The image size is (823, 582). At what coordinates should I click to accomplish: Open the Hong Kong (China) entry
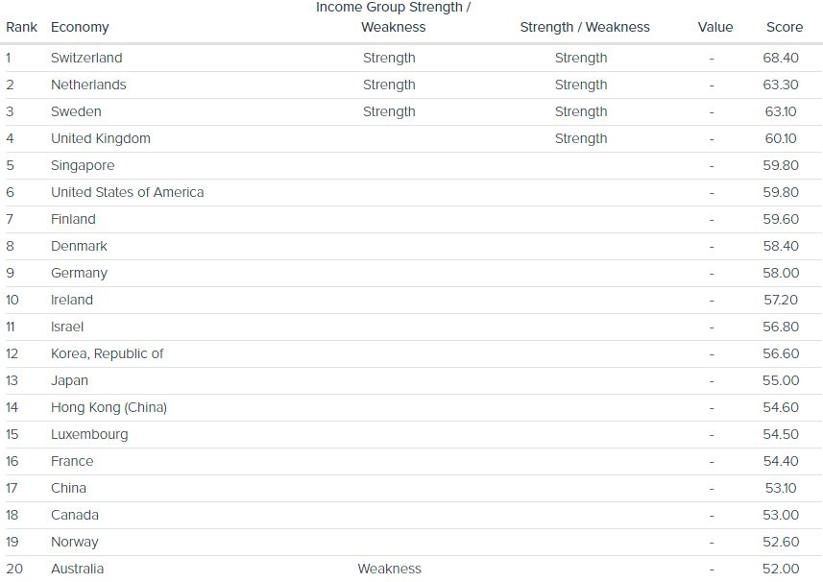click(109, 407)
